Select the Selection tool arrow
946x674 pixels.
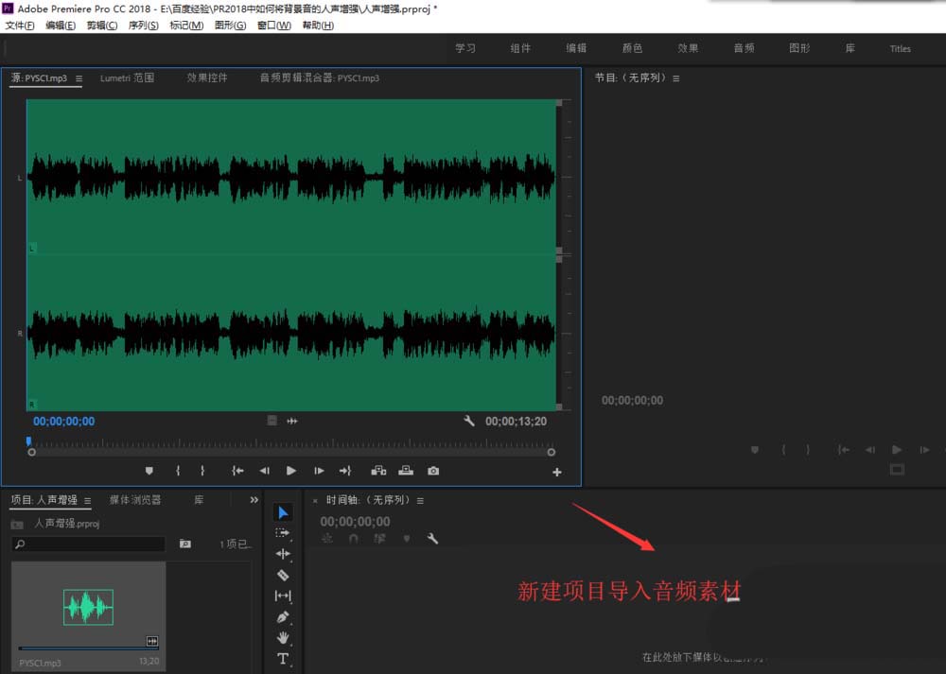click(283, 512)
